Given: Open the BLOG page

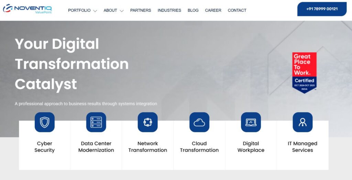Looking at the screenshot, I should click(193, 10).
